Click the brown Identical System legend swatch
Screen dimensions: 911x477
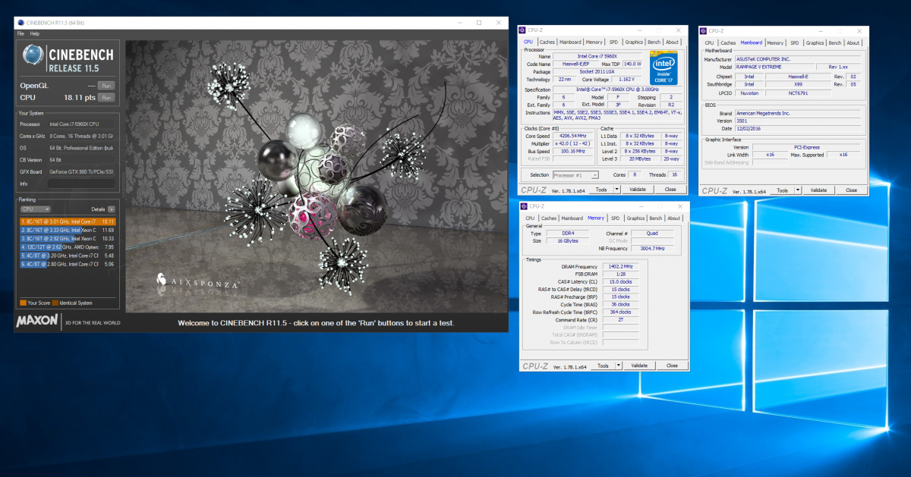[55, 303]
